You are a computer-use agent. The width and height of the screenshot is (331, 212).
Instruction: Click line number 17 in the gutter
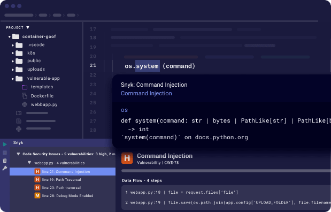pyautogui.click(x=93, y=29)
